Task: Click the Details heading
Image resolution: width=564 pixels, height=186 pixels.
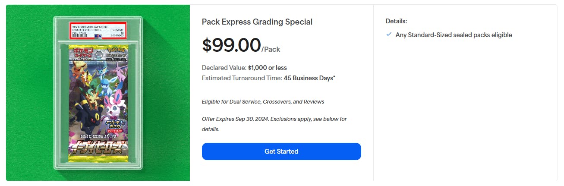Action: [x=396, y=21]
